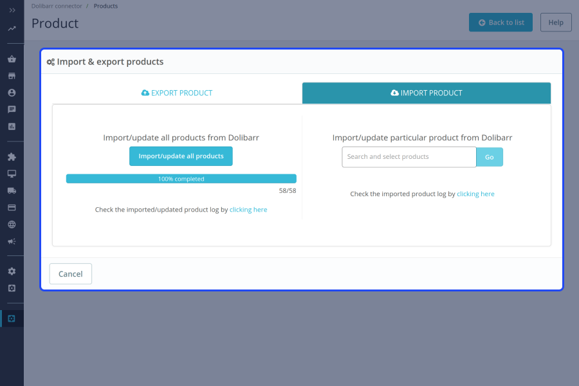Open Customers person icon in sidebar
579x386 pixels.
(12, 93)
